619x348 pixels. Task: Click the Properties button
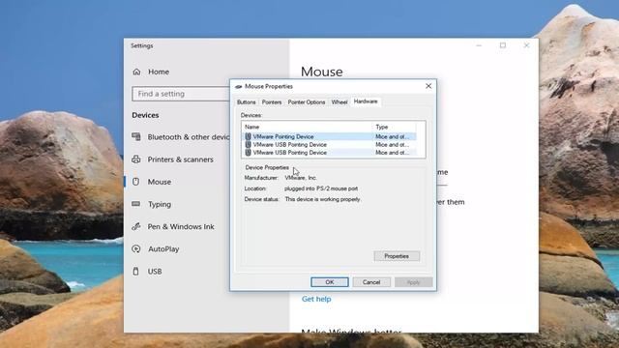pyautogui.click(x=397, y=256)
